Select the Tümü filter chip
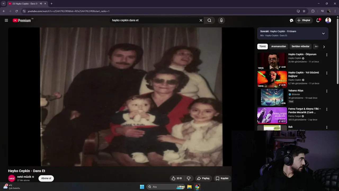 pyautogui.click(x=262, y=46)
